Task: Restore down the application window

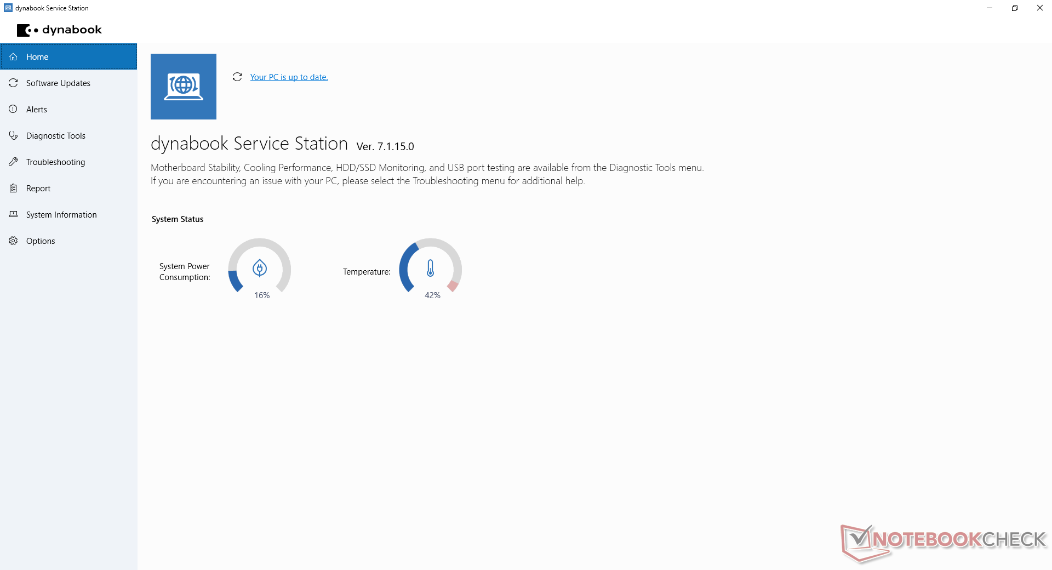Action: tap(1015, 8)
